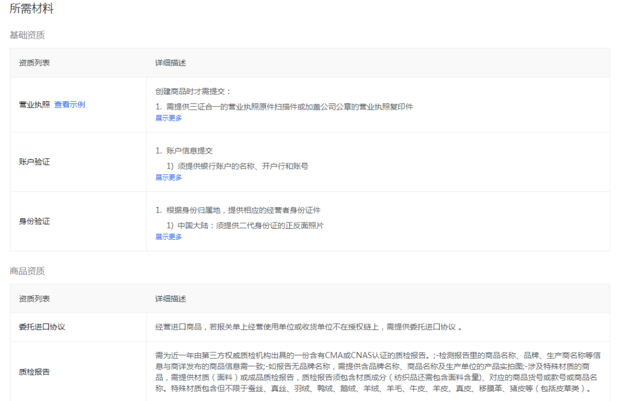Select the 身份验证 qualification label
The image size is (624, 401).
coord(34,221)
